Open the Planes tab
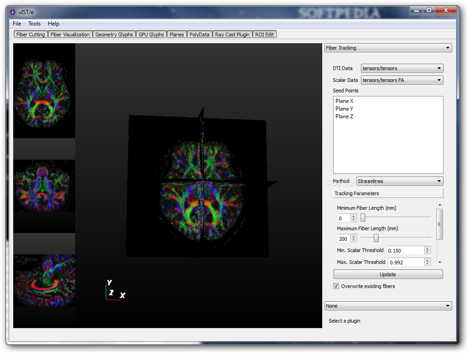The image size is (469, 354). 176,34
